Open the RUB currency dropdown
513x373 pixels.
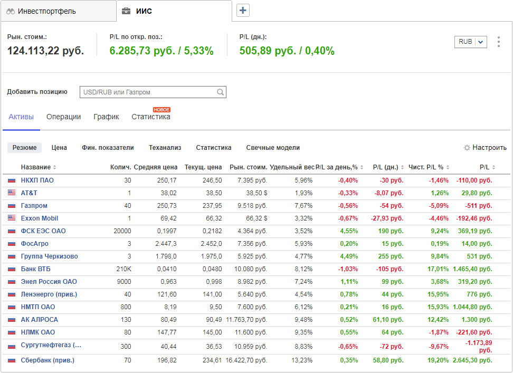click(x=470, y=42)
